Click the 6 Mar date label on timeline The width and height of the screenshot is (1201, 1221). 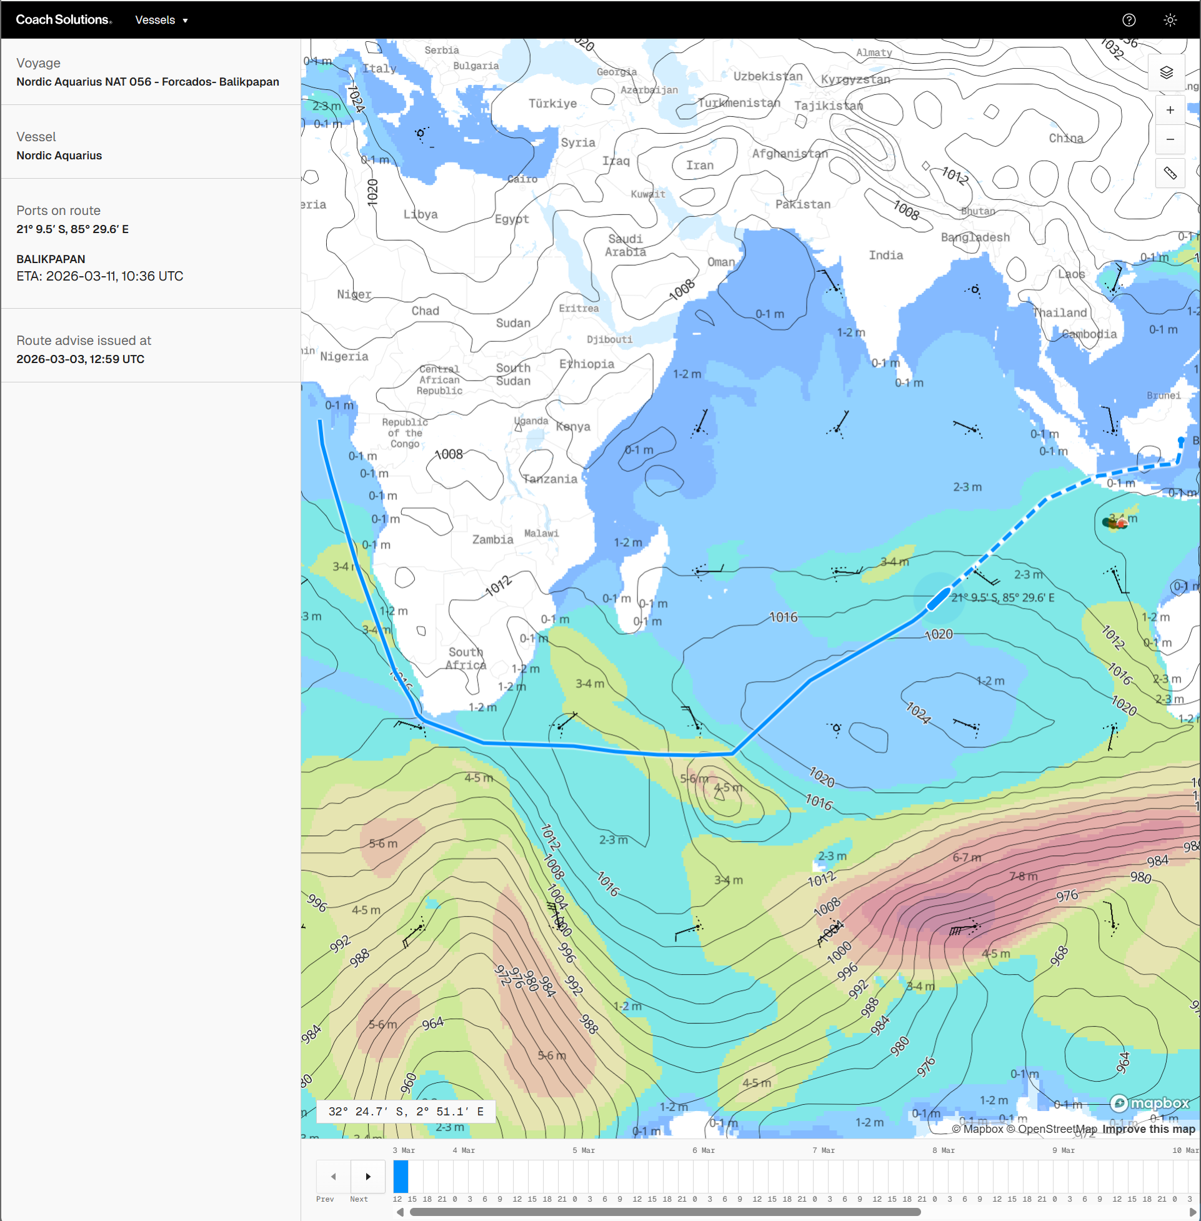pyautogui.click(x=704, y=1150)
